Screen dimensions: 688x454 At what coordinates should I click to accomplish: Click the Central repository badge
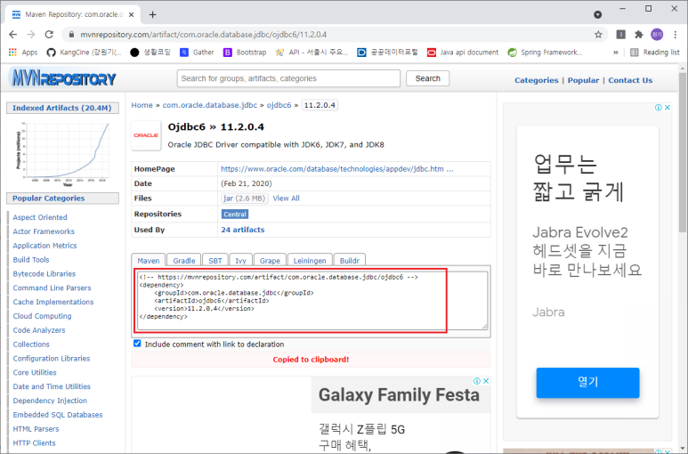pyautogui.click(x=235, y=214)
